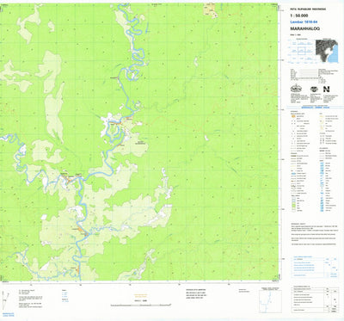Image resolution: width=344 pixels, height=321 pixels.
Task: Click the bold black "N" logo
Action: point(326,89)
